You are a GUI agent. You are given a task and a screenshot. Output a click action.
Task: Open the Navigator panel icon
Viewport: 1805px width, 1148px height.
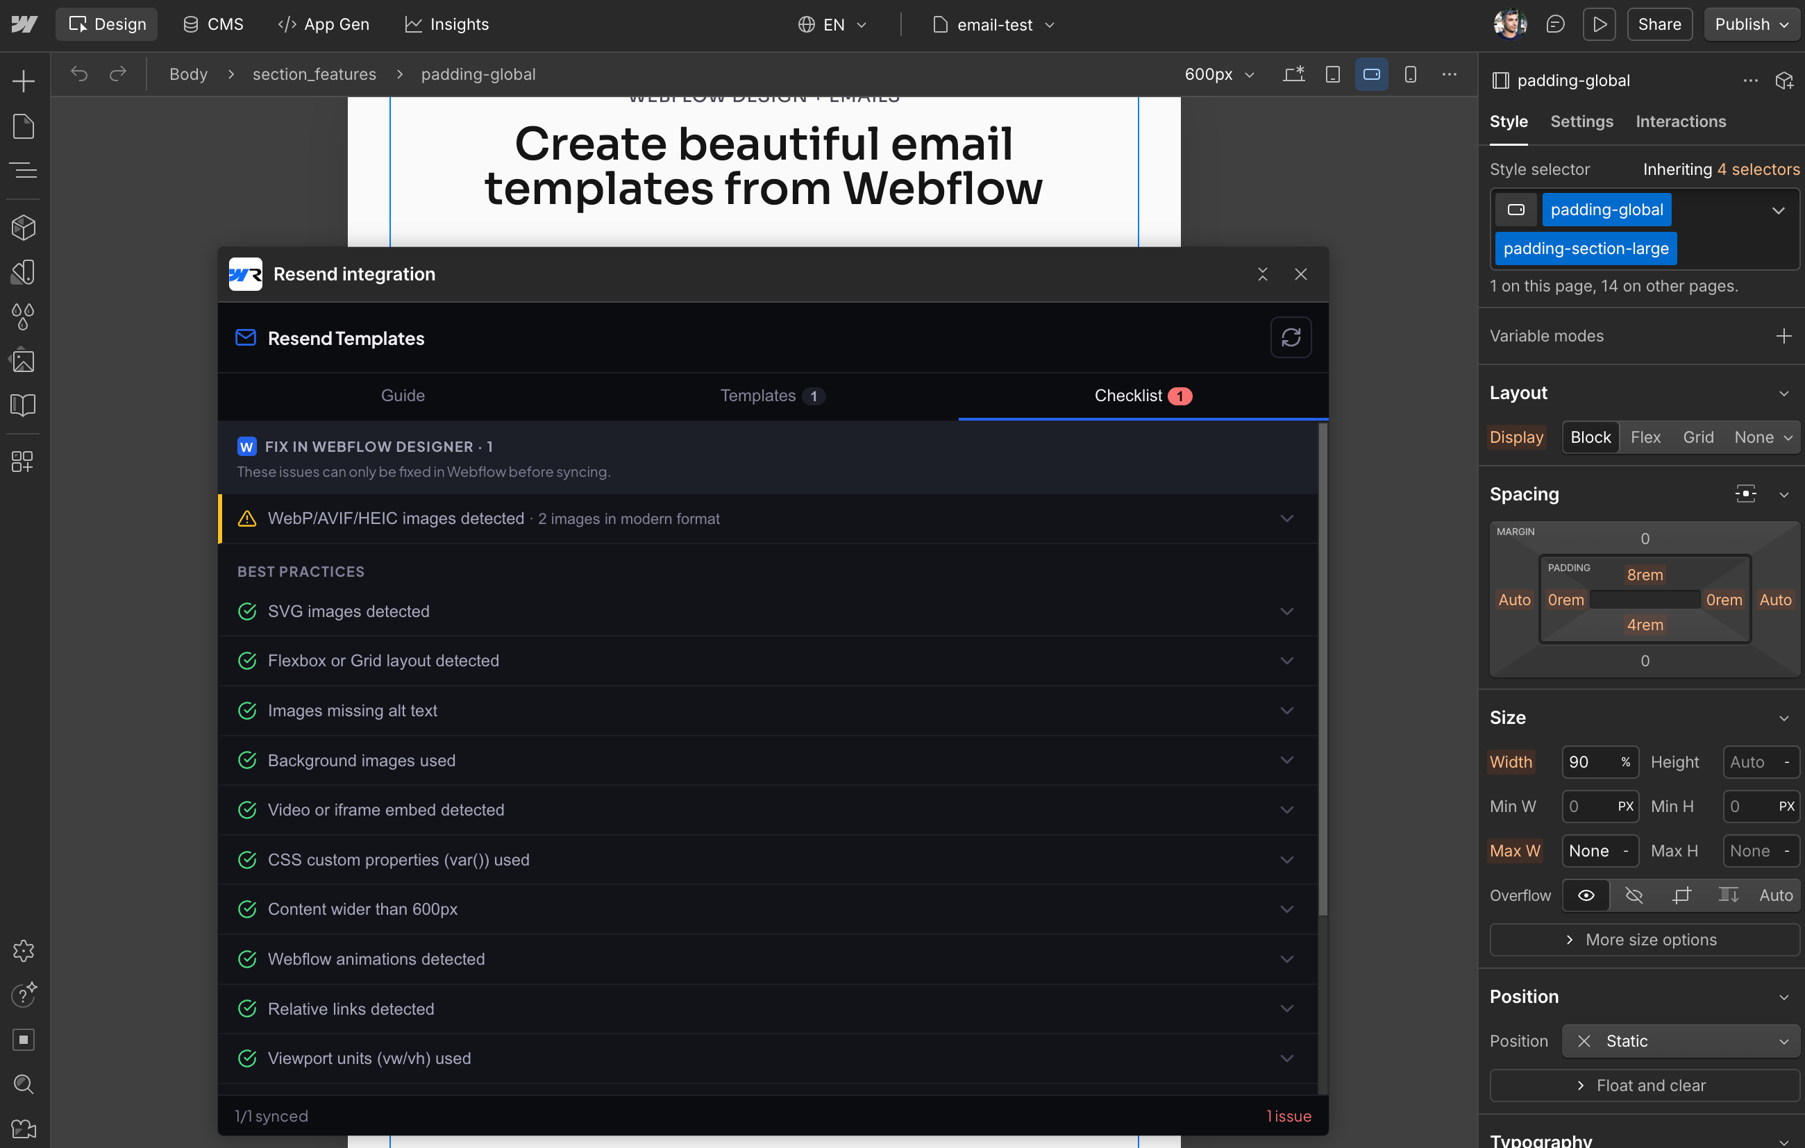coord(24,170)
